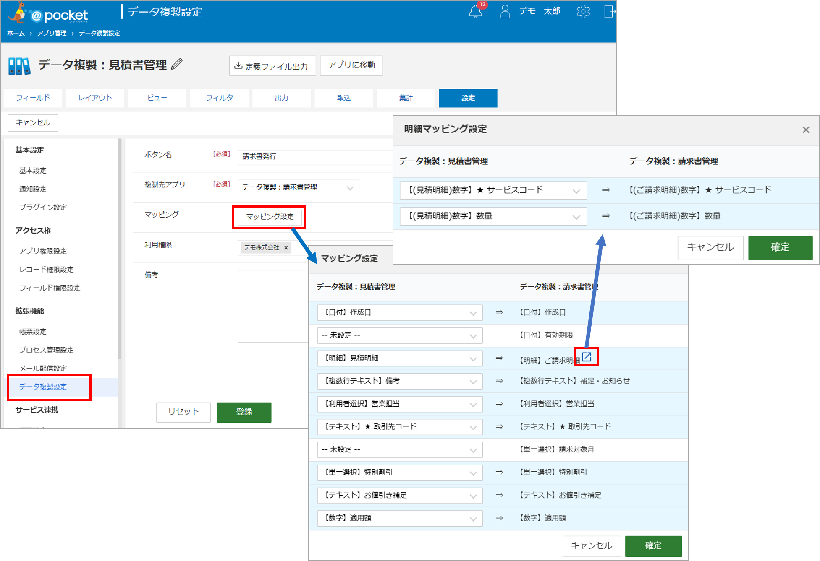Cancel the 明細マッピング設定 dialog
The height and width of the screenshot is (561, 820).
coord(710,248)
